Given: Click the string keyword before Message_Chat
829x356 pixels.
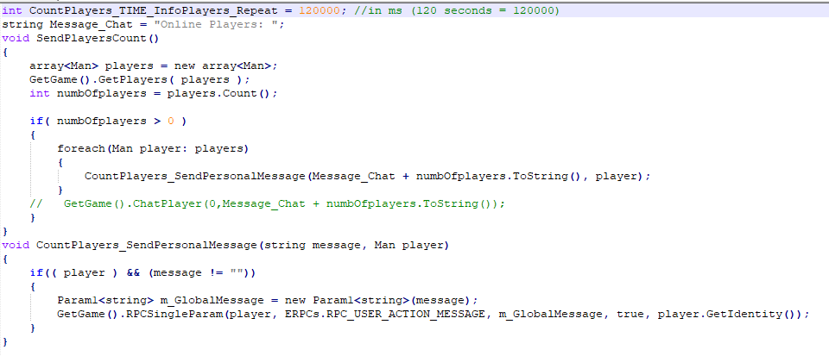Looking at the screenshot, I should [x=22, y=24].
